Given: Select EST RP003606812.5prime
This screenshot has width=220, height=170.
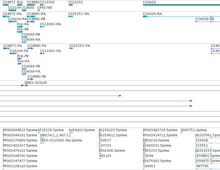Looking at the screenshot, I should point(20,130).
